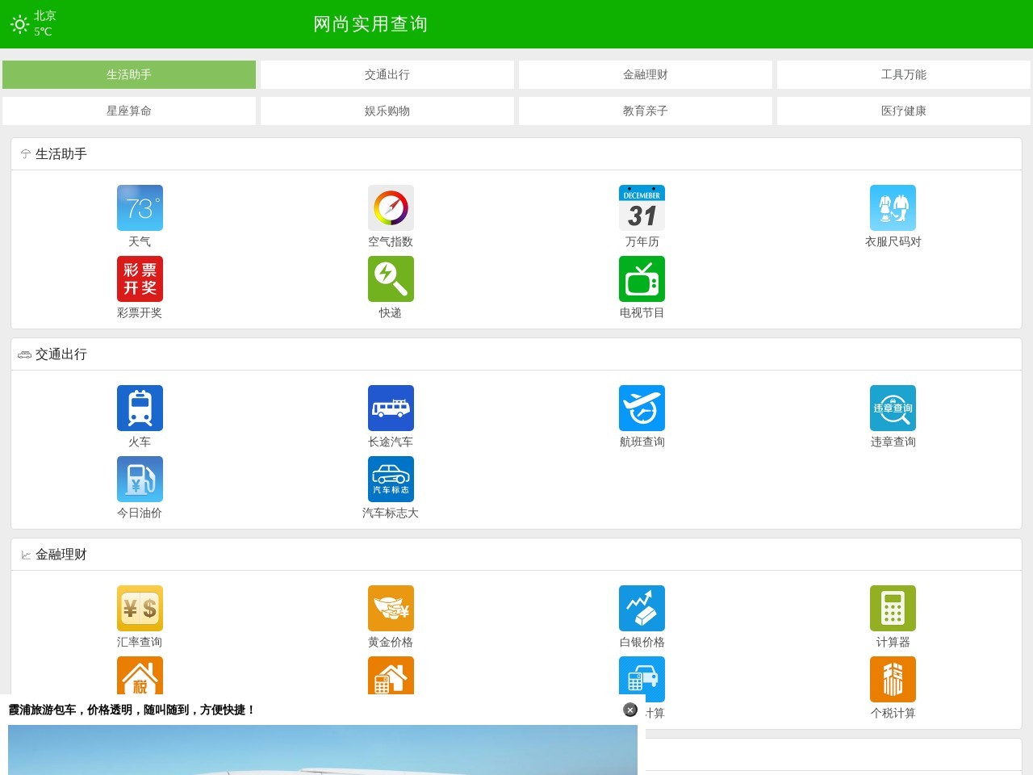Open the 空气指数 air quality icon
The width and height of the screenshot is (1033, 775).
click(x=391, y=208)
